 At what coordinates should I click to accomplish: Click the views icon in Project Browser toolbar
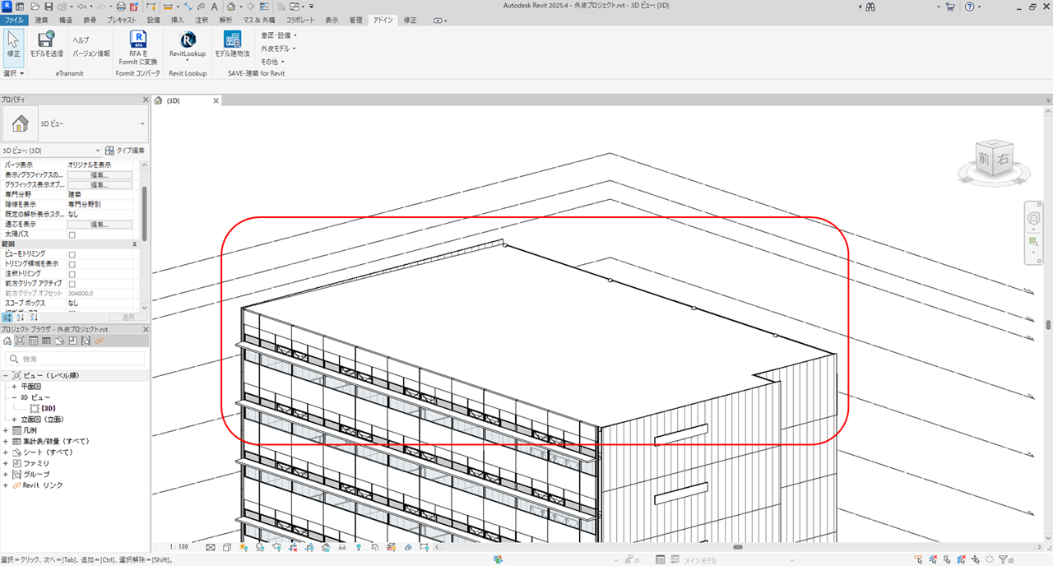(x=20, y=340)
